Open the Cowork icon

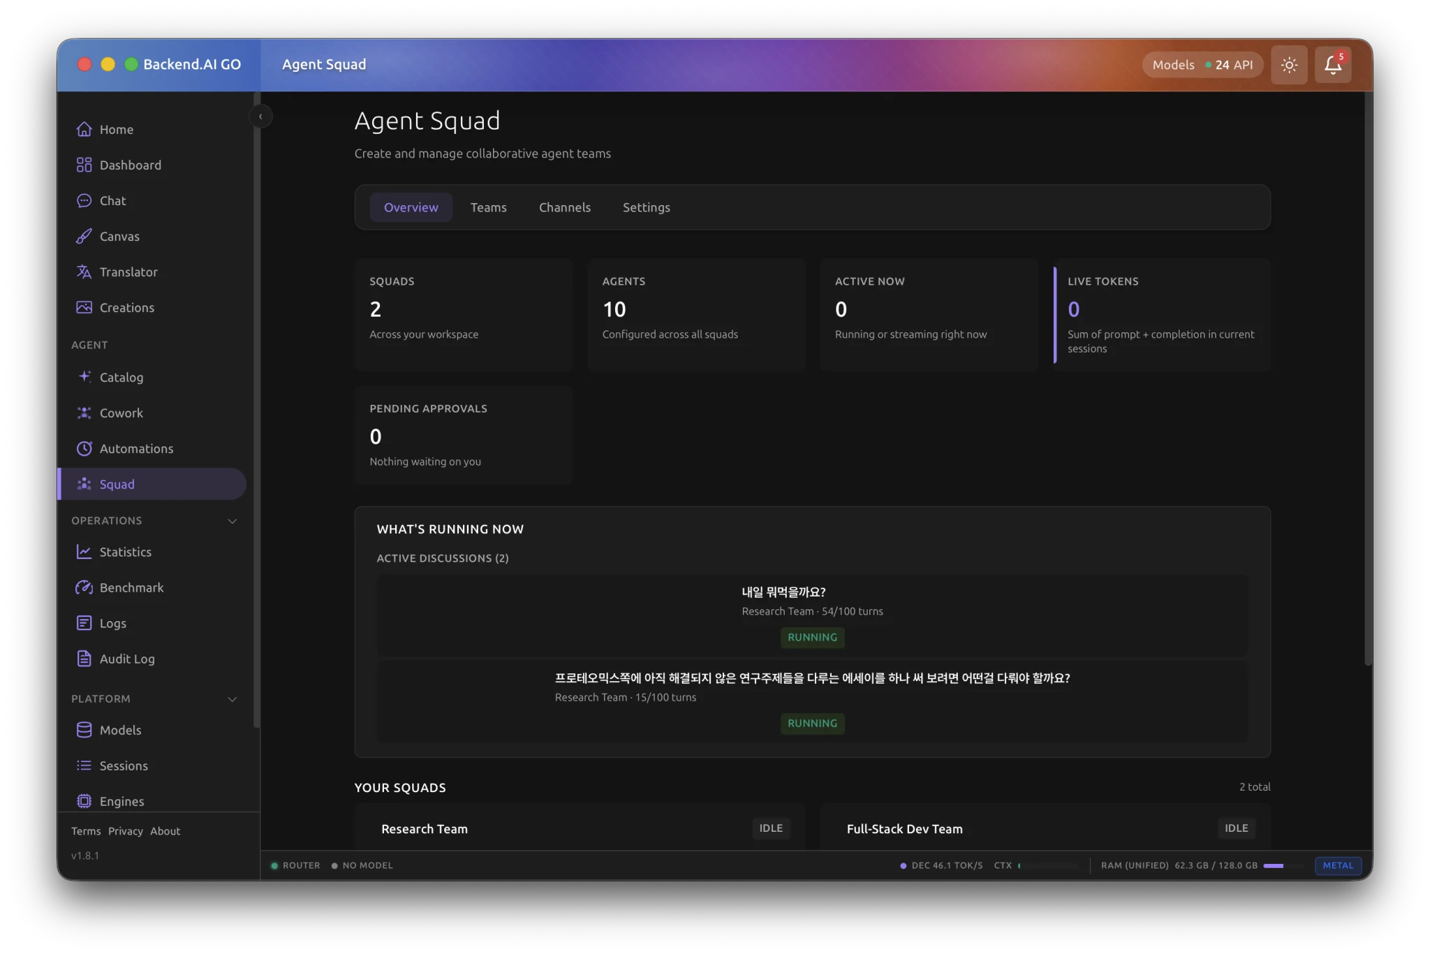pos(84,412)
